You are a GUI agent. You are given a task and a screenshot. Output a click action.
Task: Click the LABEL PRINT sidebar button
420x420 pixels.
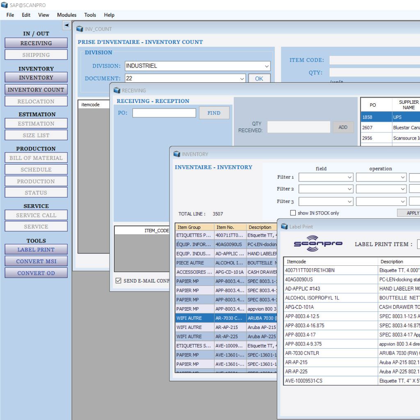tap(36, 249)
